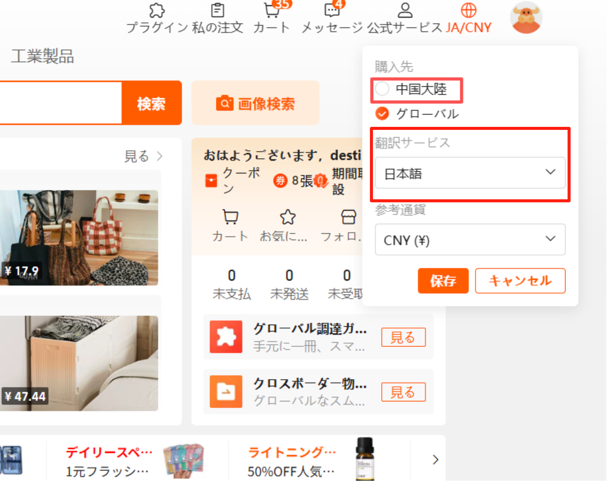Click the user avatar mascot
607x481 pixels.
pyautogui.click(x=526, y=18)
